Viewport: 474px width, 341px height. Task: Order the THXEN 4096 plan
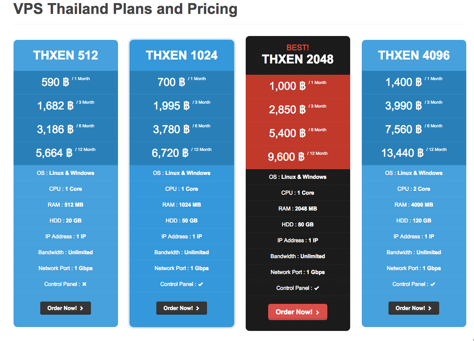[414, 308]
